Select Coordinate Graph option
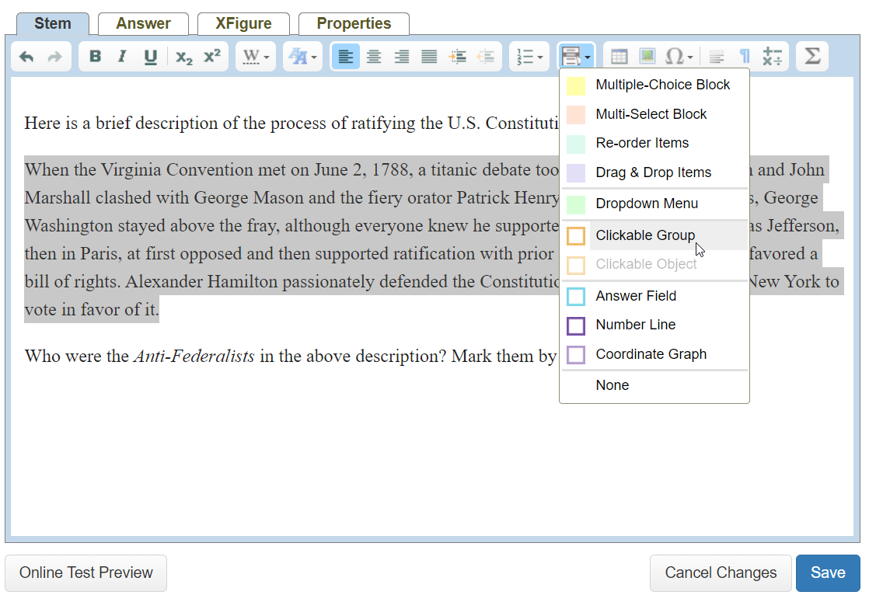Viewport: 876px width, 609px height. 654,354
